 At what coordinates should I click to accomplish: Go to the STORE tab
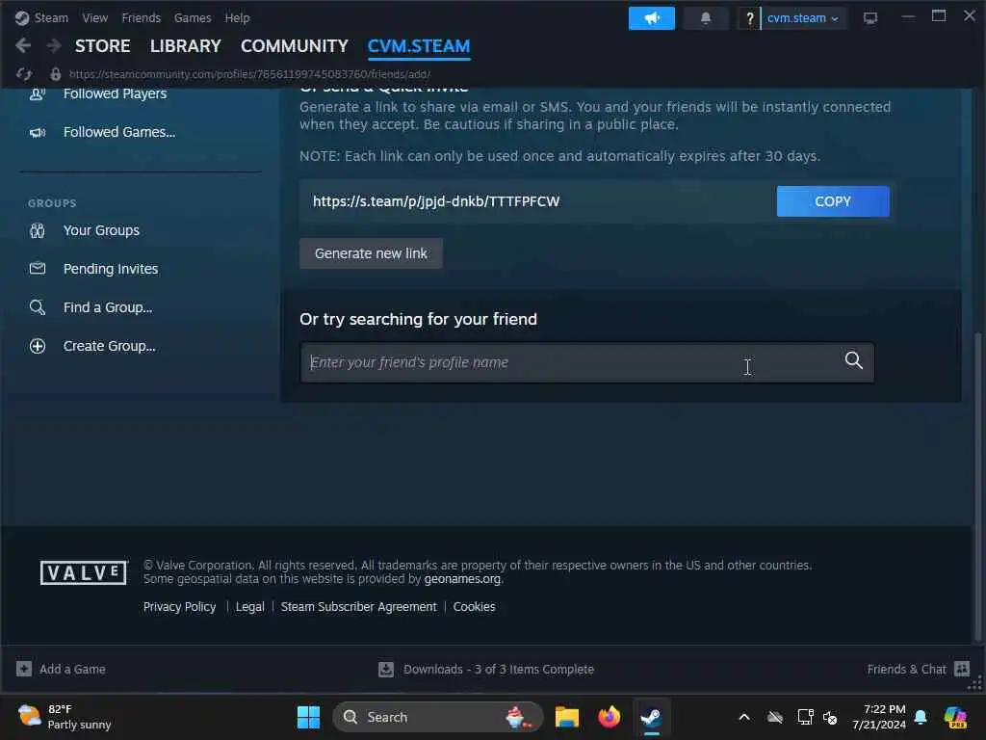(102, 46)
